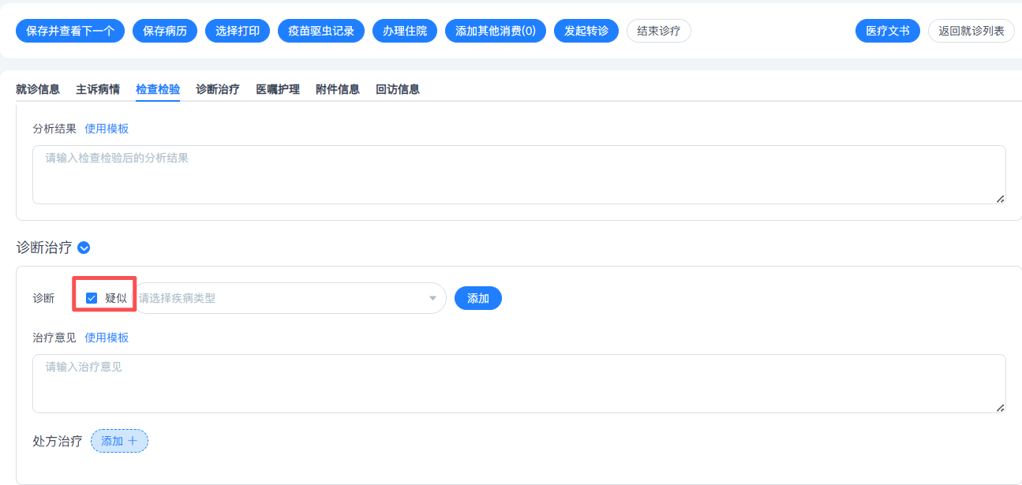Use template link for 分析结果
The width and height of the screenshot is (1022, 485).
coord(107,129)
